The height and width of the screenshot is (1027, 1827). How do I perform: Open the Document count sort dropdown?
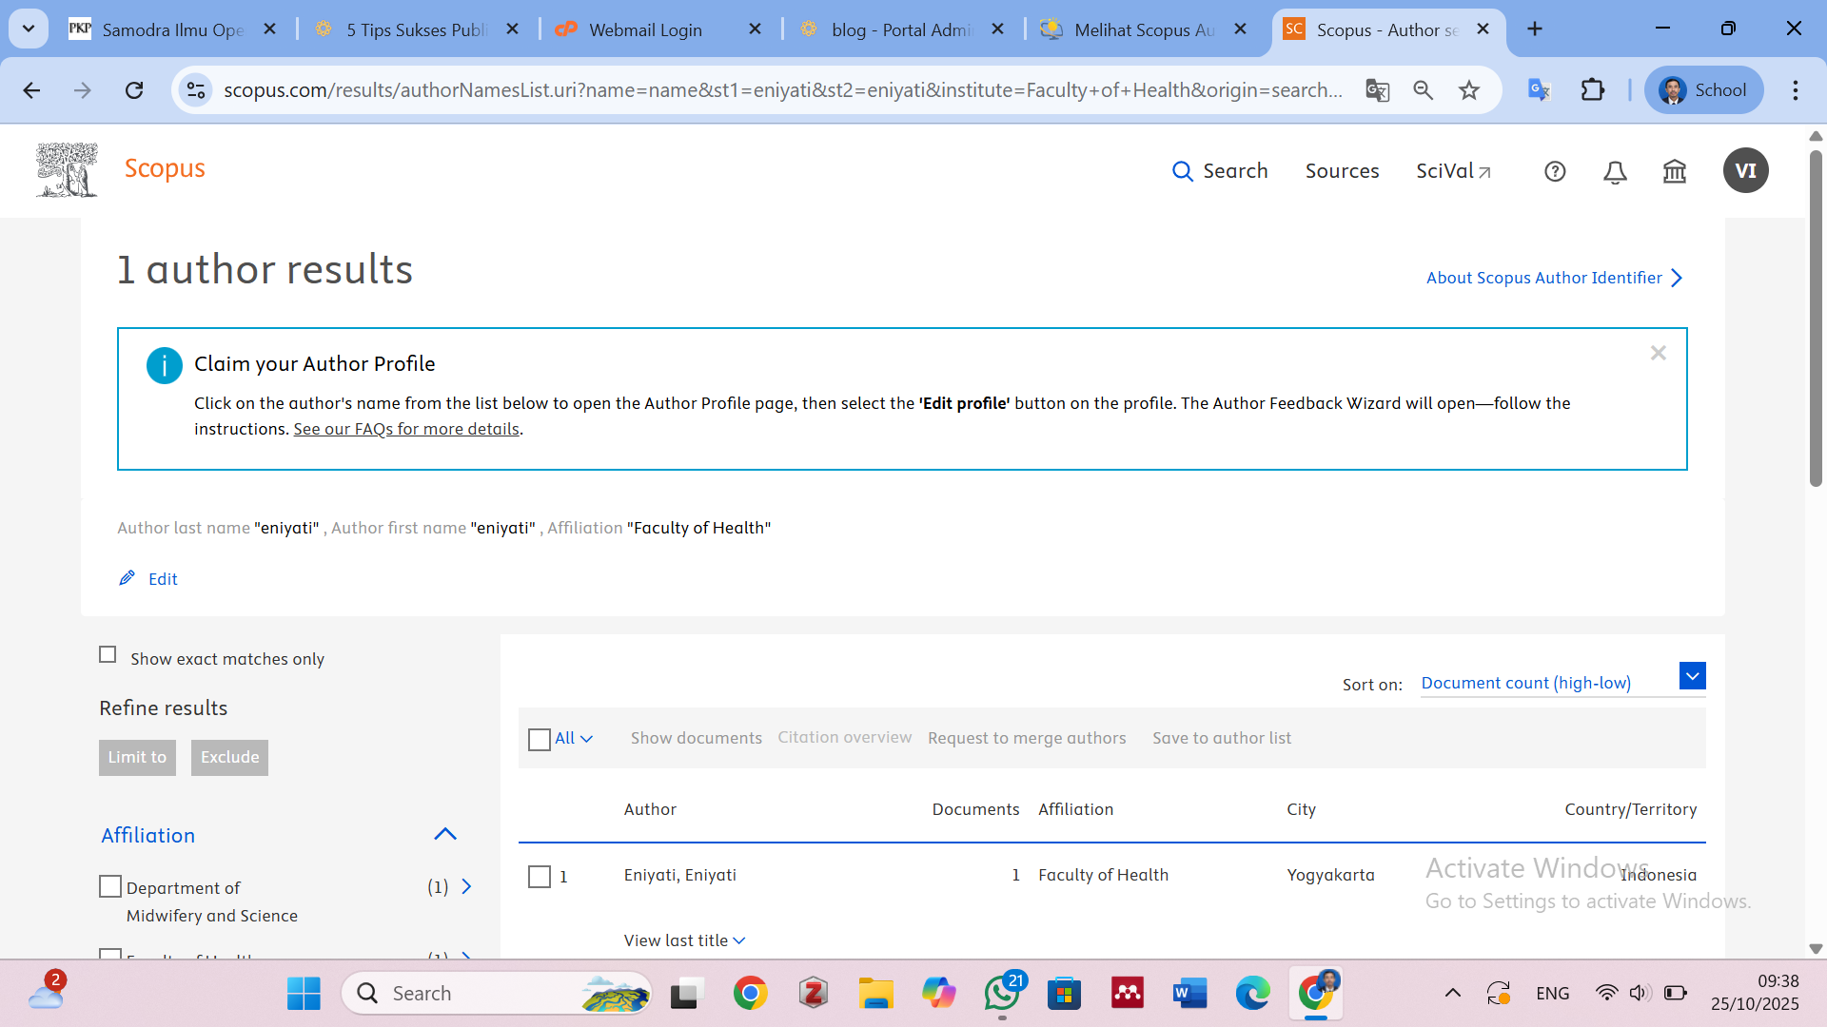[x=1692, y=675]
